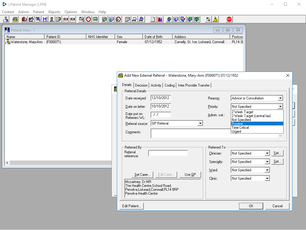Expand the Ward dropdown
306x230 pixels.
(x=267, y=170)
